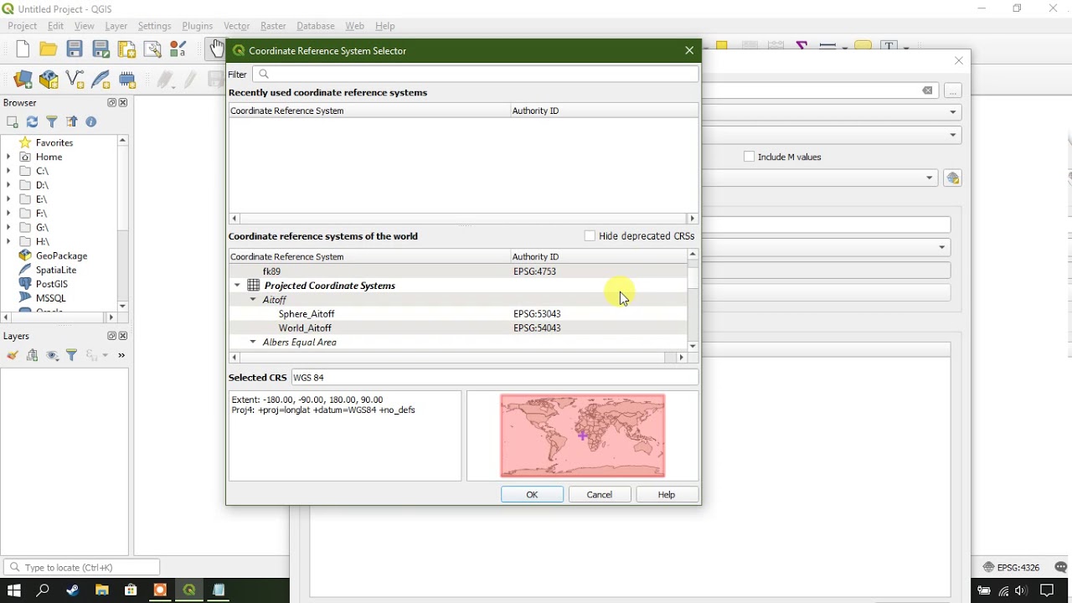Expand the G:\ drive in Browser
Screen dimensions: 1072x603
[8, 227]
